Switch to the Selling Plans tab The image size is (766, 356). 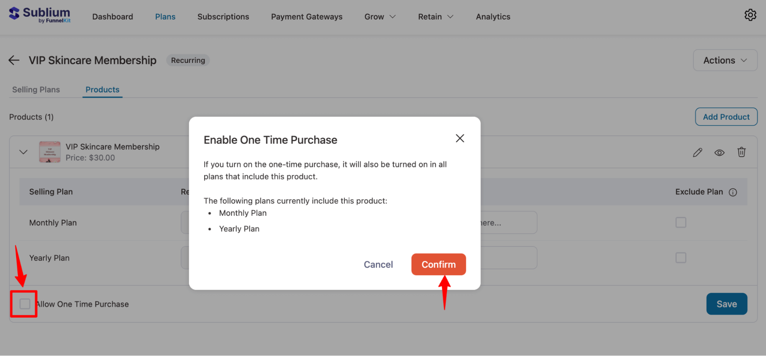coord(36,89)
